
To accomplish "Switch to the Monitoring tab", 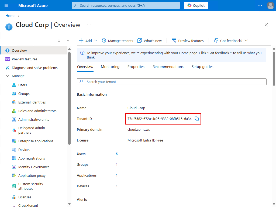I will point(110,67).
